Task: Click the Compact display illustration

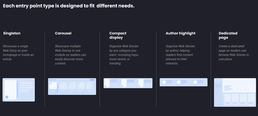Action: point(128,83)
